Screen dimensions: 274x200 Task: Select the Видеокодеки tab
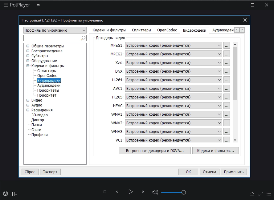194,30
